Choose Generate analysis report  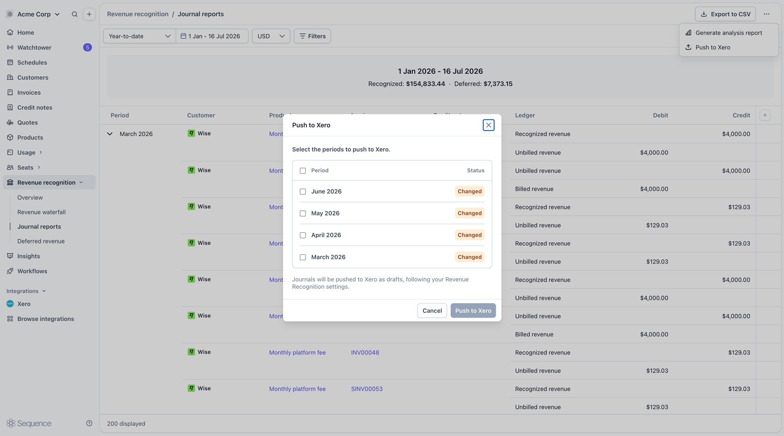[728, 33]
